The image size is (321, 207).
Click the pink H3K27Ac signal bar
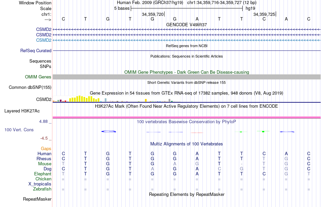tap(187, 117)
